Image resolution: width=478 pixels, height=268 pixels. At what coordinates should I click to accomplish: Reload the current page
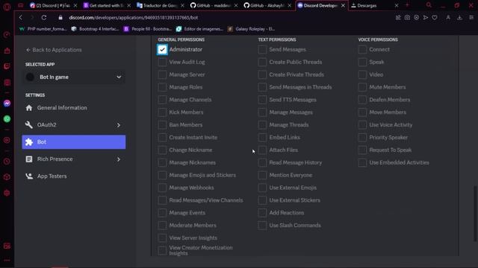tap(44, 18)
